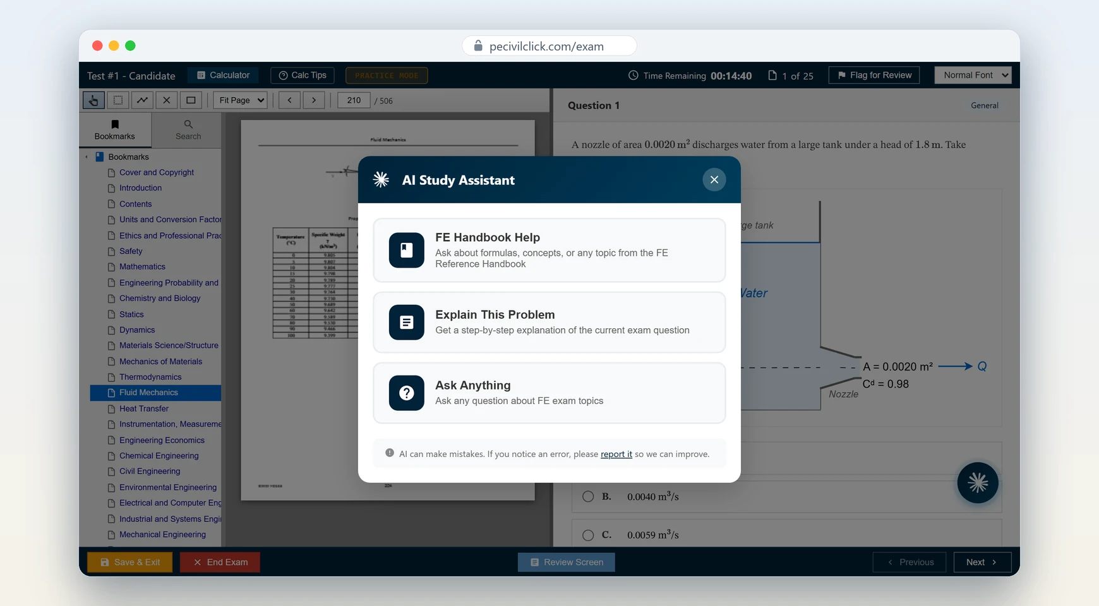The height and width of the screenshot is (606, 1099).
Task: Click the X clear-annotations toolbar icon
Action: point(167,100)
